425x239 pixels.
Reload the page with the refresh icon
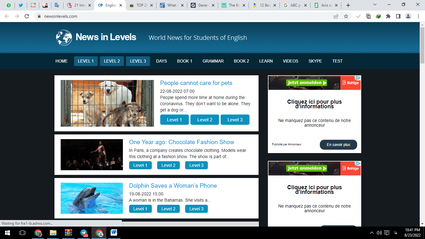click(x=27, y=16)
